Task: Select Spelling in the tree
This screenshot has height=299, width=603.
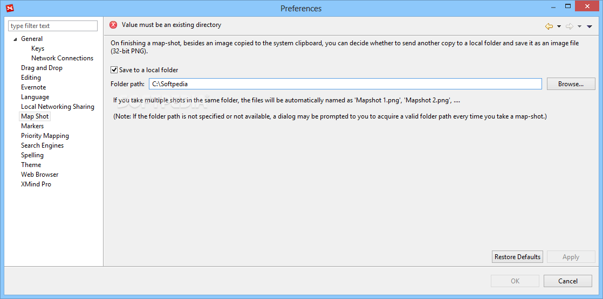Action: [32, 155]
